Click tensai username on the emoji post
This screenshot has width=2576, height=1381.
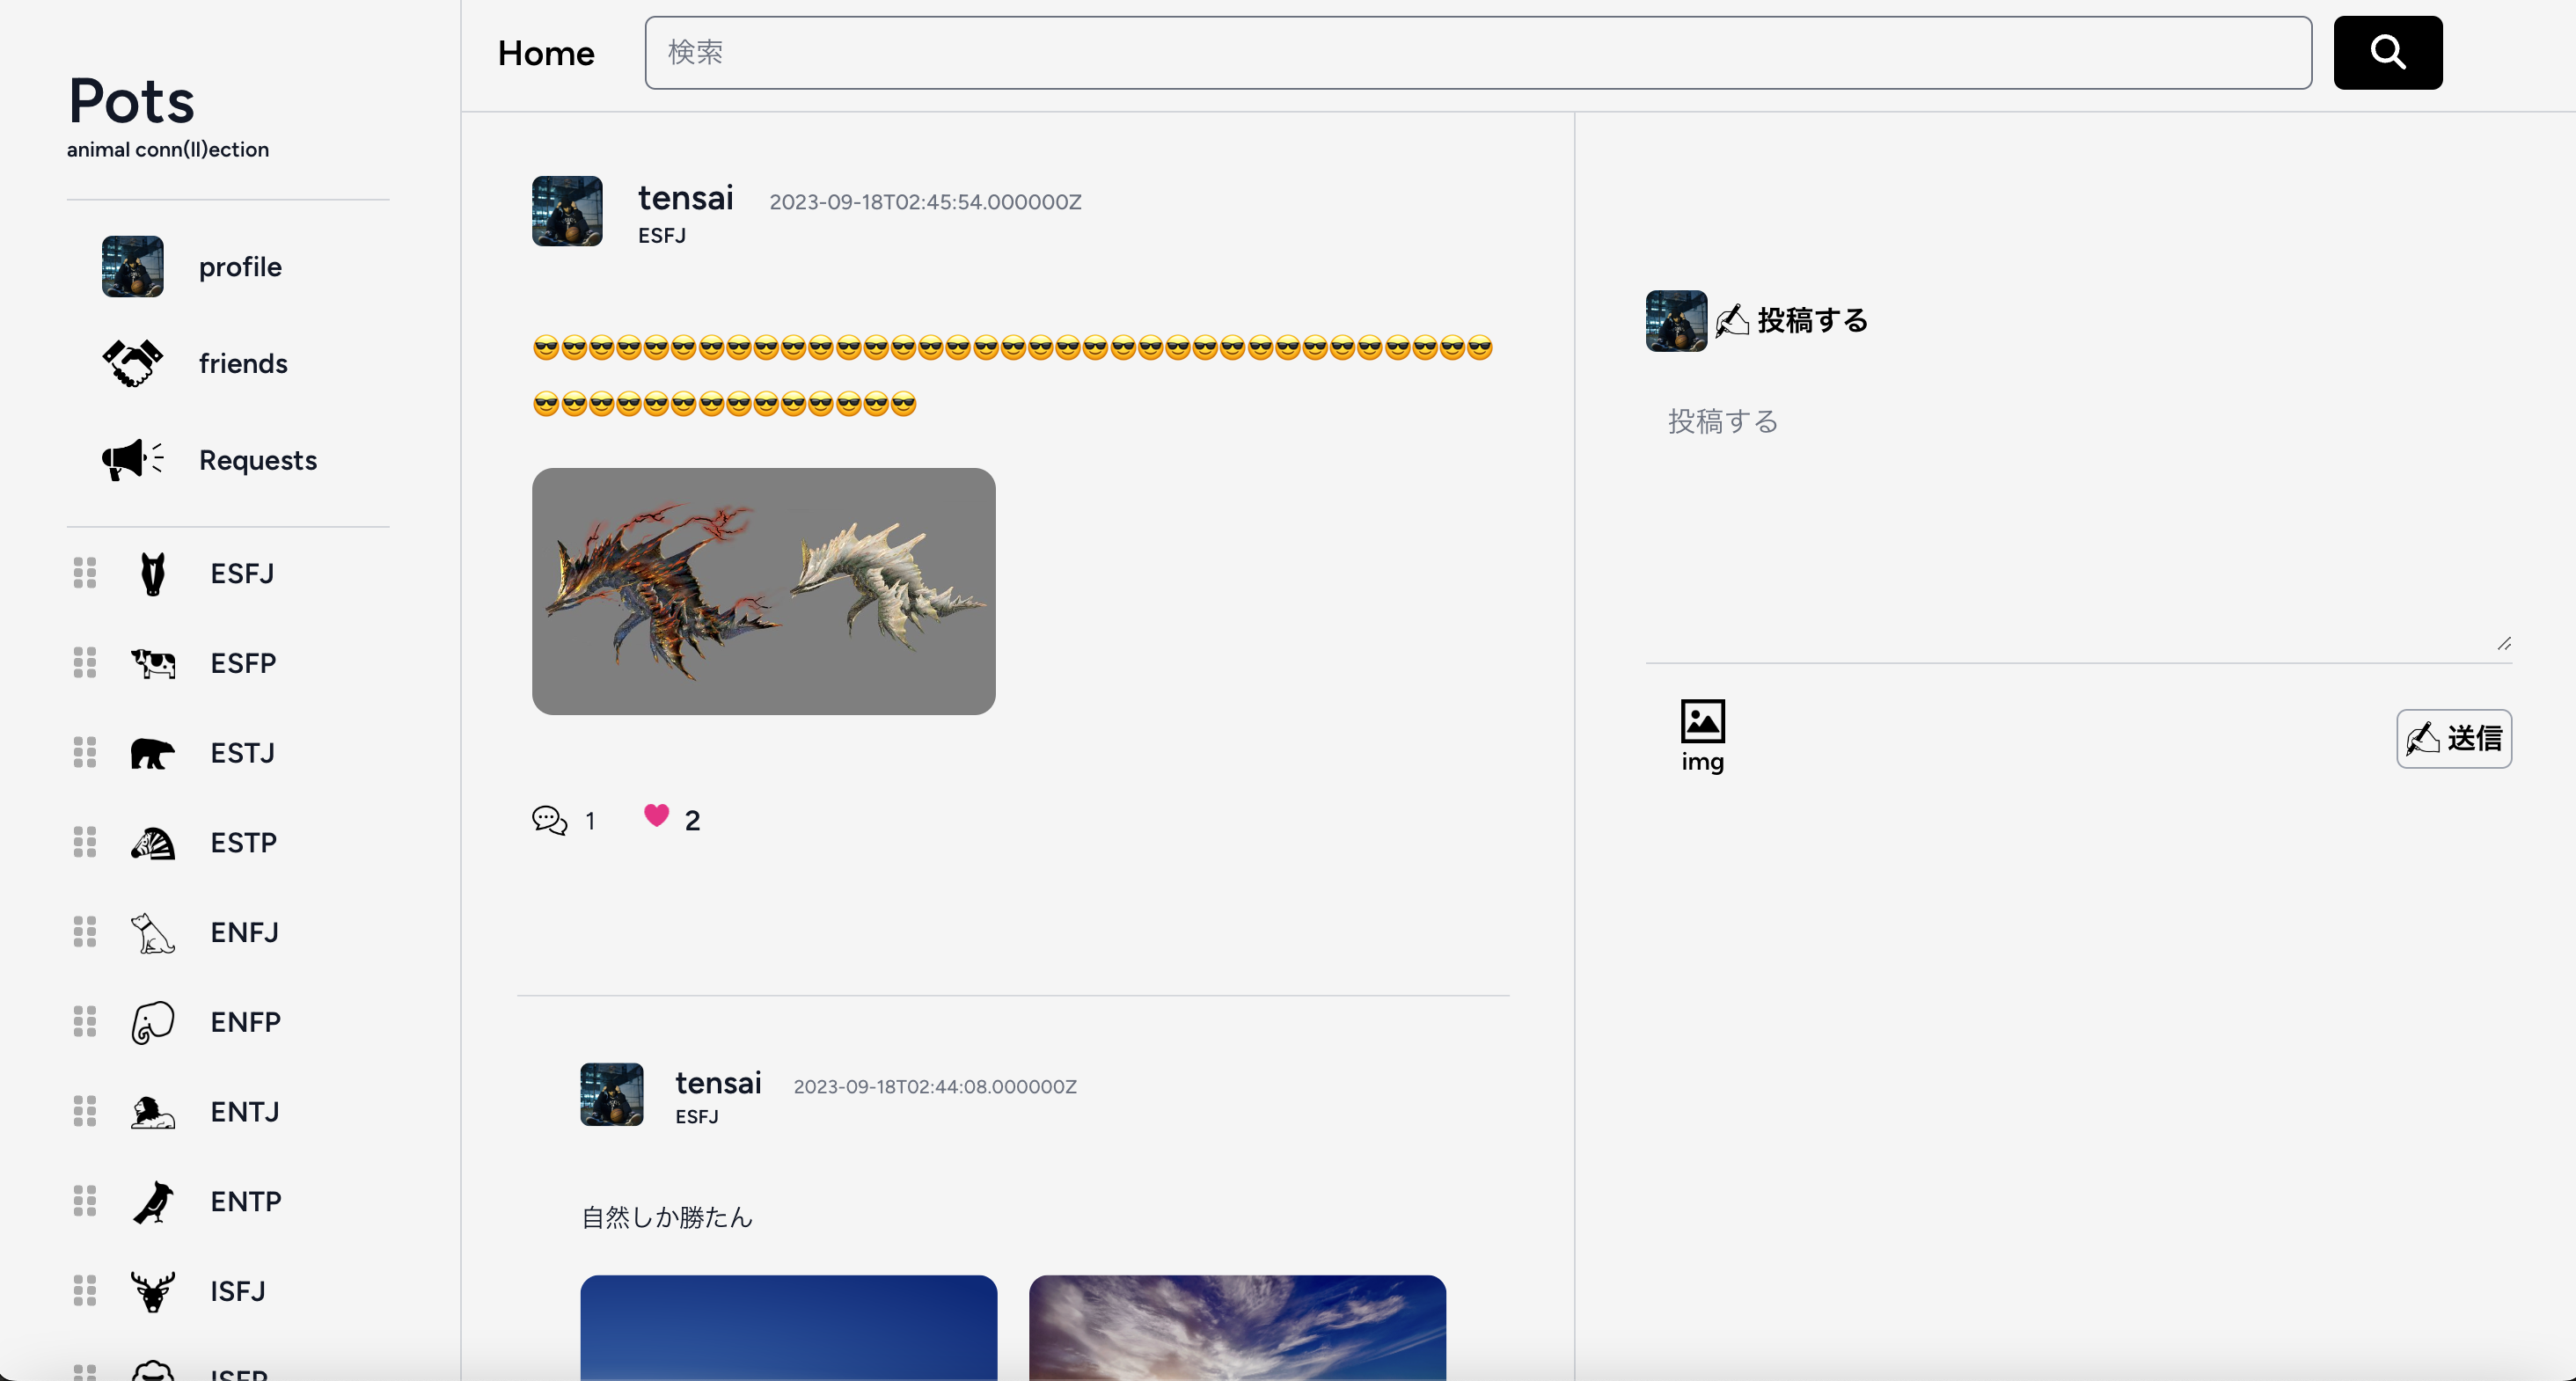(686, 198)
